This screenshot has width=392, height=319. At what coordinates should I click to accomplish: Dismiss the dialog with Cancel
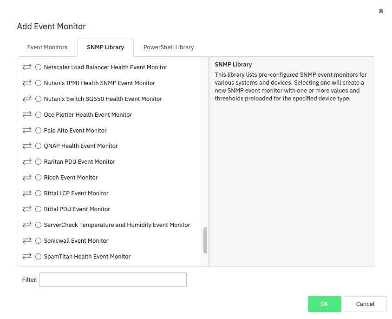[x=365, y=304]
